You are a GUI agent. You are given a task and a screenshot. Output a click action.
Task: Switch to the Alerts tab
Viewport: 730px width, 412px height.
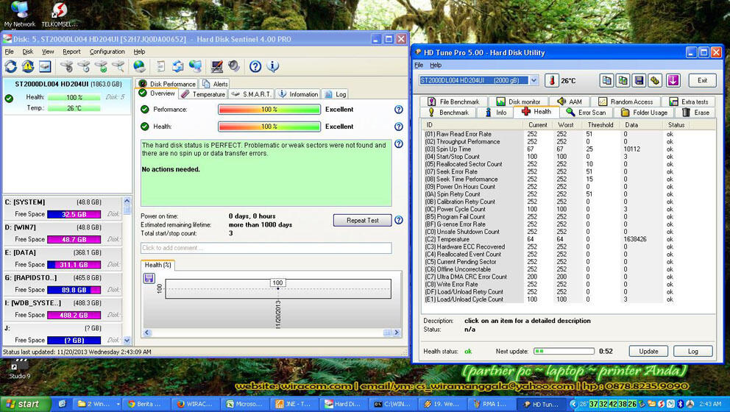tap(215, 84)
